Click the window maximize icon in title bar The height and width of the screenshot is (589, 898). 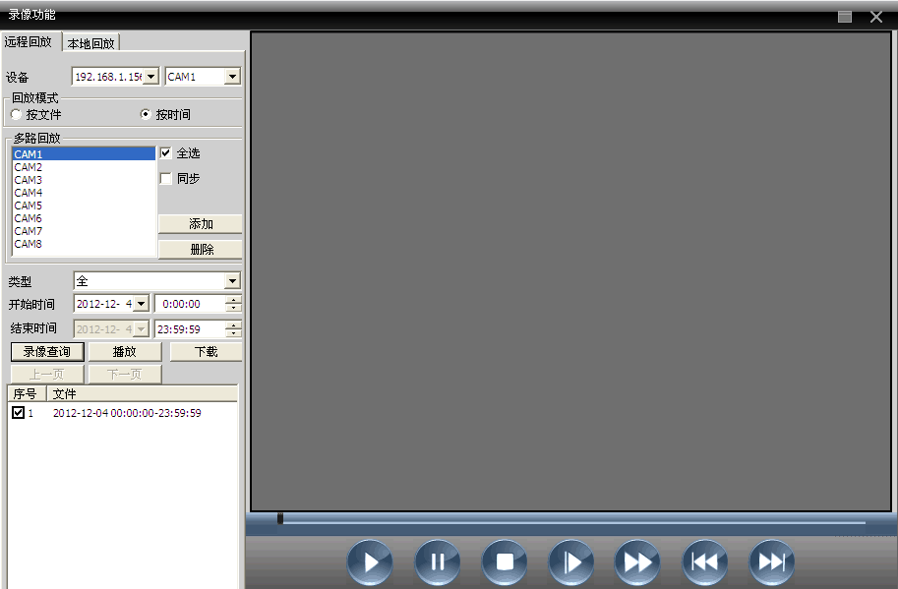click(845, 16)
